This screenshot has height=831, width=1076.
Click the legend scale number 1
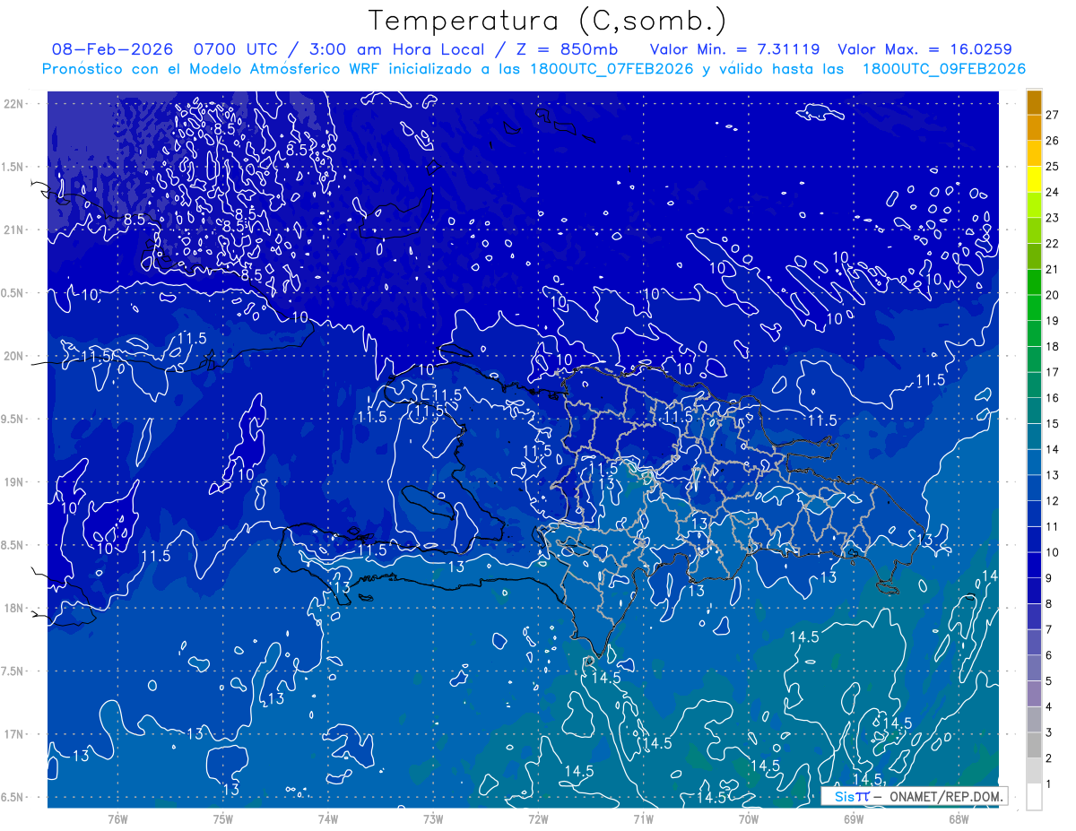click(1050, 784)
